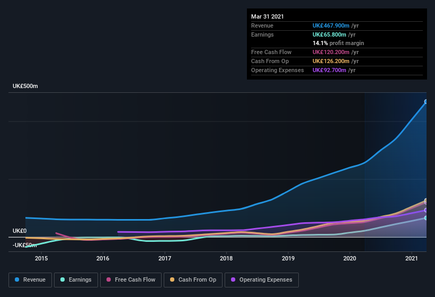Toggle the Free Cash Flow legend button
435x297 pixels.
[x=131, y=280]
